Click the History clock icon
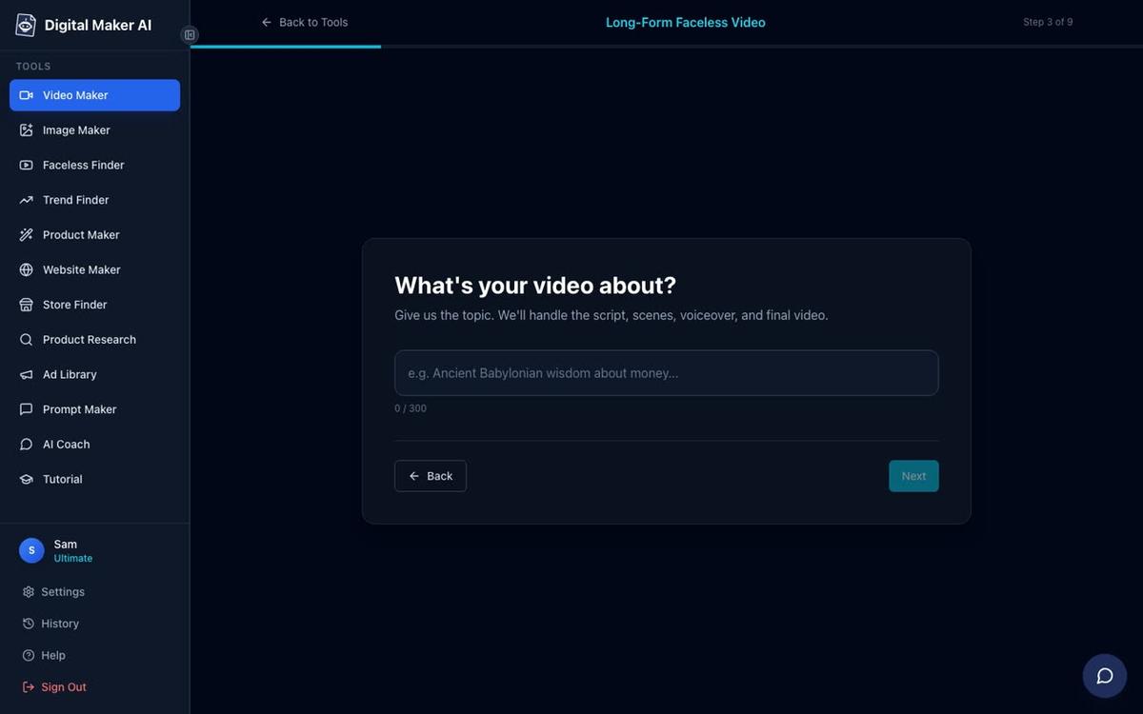Image resolution: width=1143 pixels, height=714 pixels. coord(29,624)
